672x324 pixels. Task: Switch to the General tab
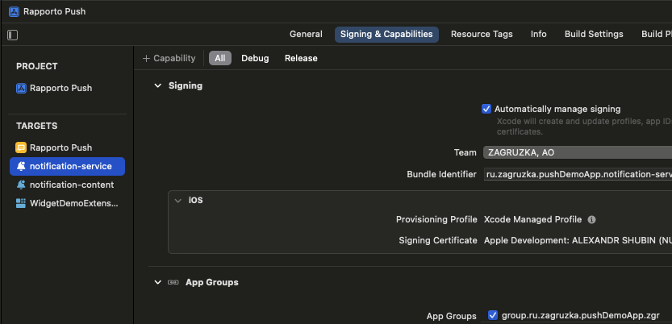[306, 34]
